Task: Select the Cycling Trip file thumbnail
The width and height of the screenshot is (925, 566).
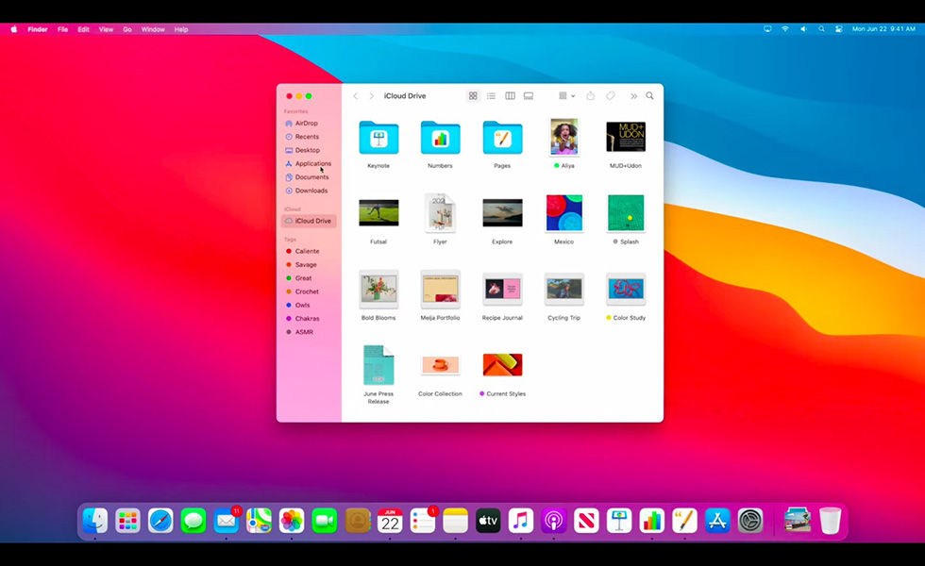Action: (564, 290)
